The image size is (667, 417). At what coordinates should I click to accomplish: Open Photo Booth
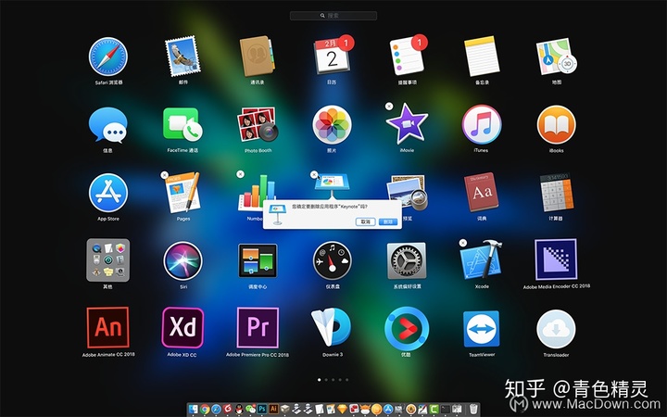pyautogui.click(x=258, y=124)
